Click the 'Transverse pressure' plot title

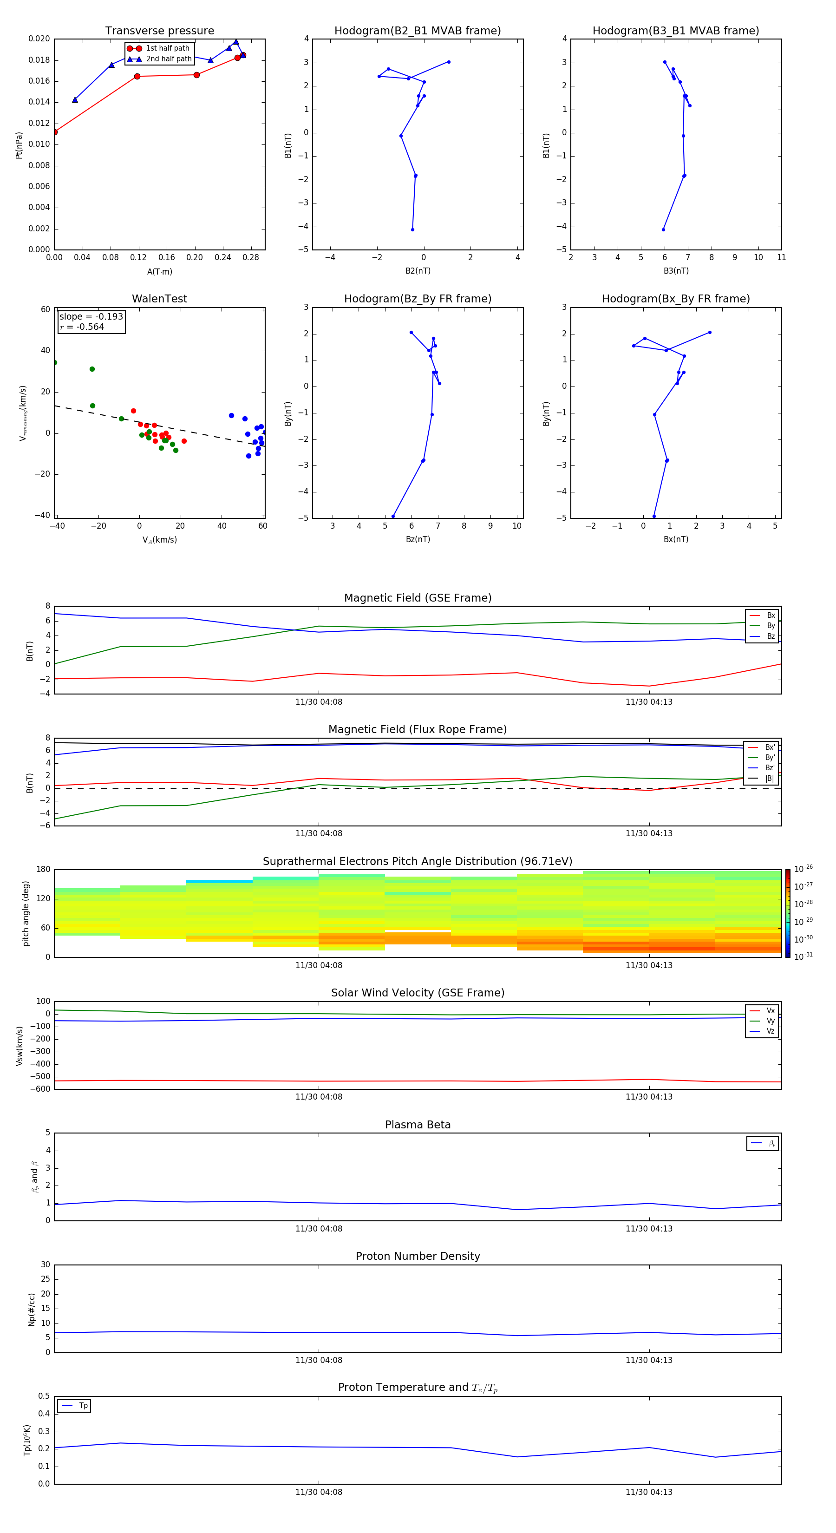159,31
